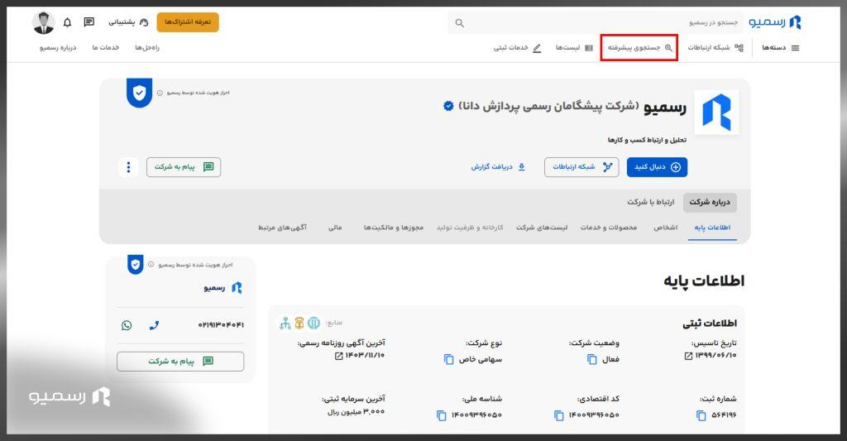Screen dimensions: 847x441
Task: Click the تعرفه اشتراک‌ها yellow button
Action: tap(188, 22)
